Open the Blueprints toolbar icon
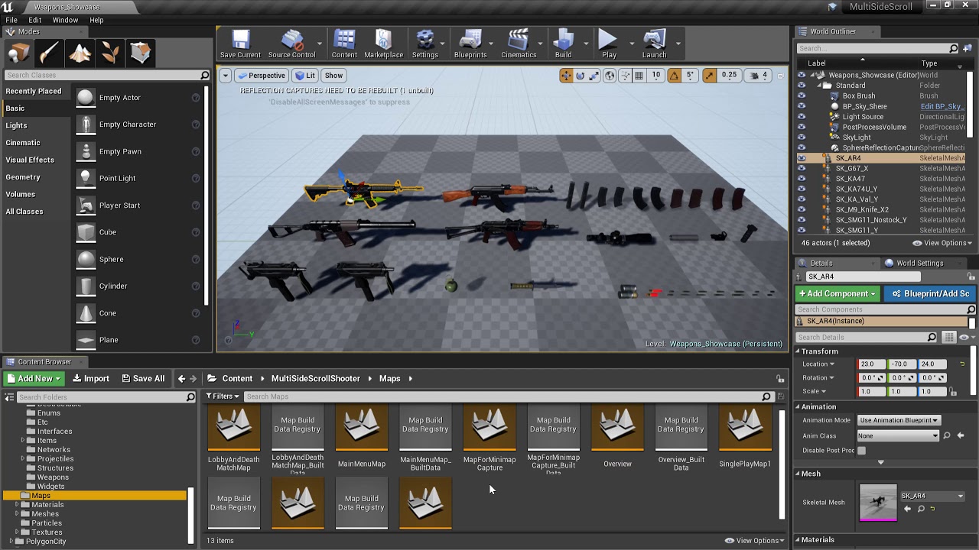The image size is (979, 550). pyautogui.click(x=470, y=44)
